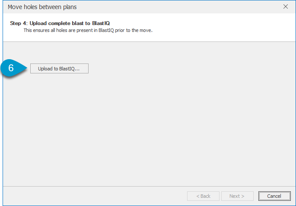Click the X icon in the title bar
The width and height of the screenshot is (296, 206).
tap(285, 7)
